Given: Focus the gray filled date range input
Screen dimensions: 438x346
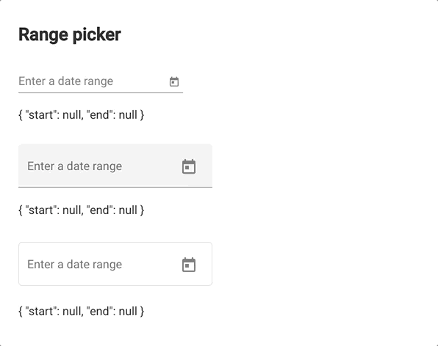Looking at the screenshot, I should (x=102, y=166).
